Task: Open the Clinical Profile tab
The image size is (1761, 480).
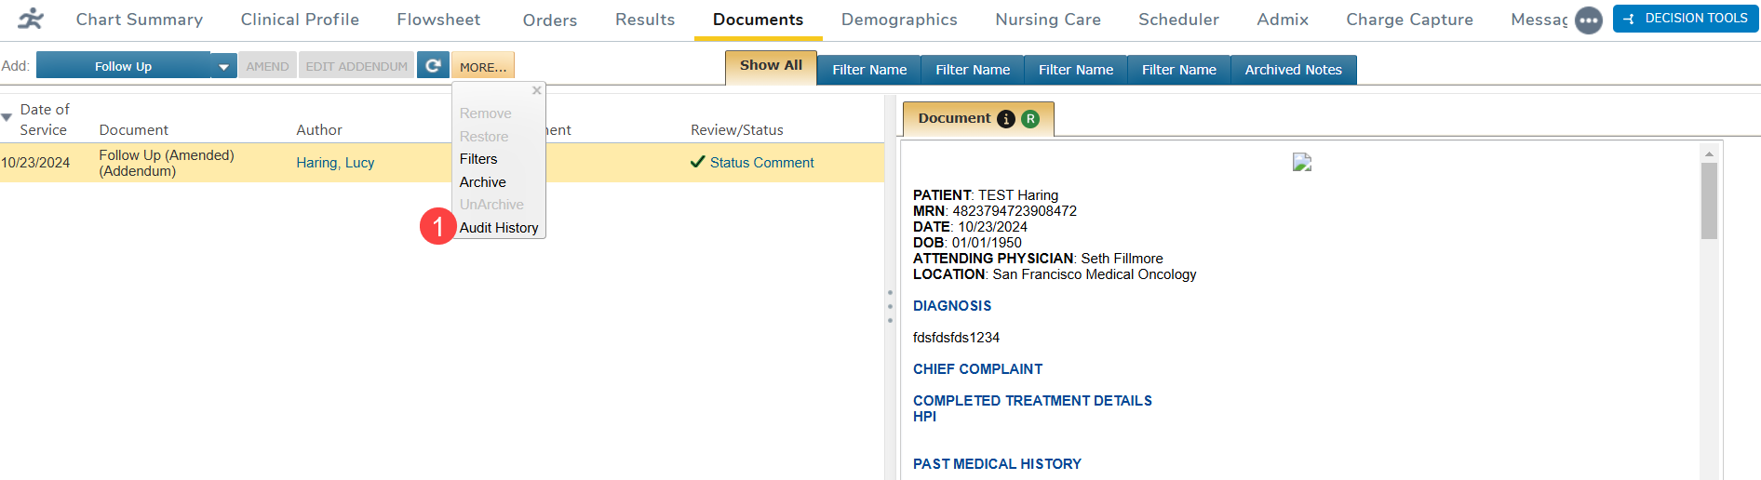Action: coord(300,20)
